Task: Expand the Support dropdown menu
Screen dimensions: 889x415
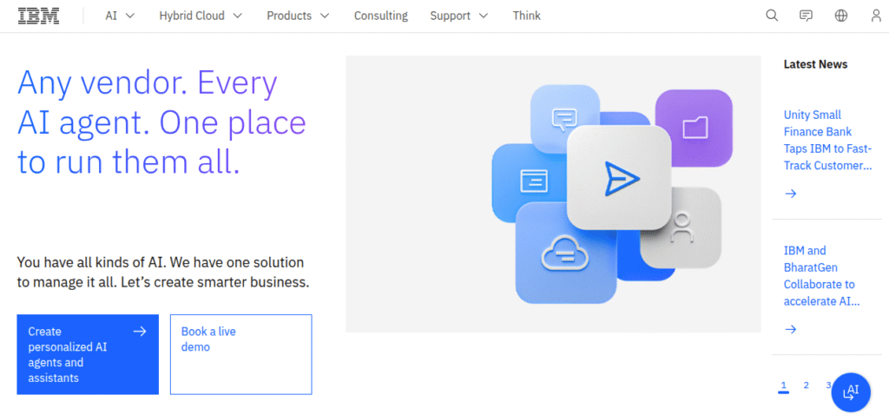Action: coord(459,16)
